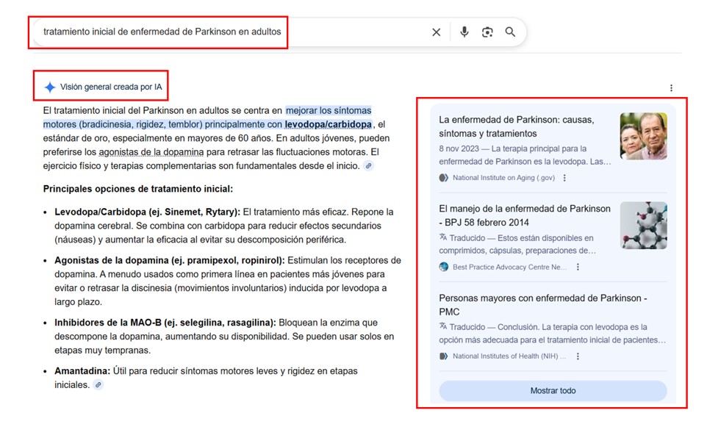
Task: Click the magnifying glass search icon
Action: click(510, 32)
